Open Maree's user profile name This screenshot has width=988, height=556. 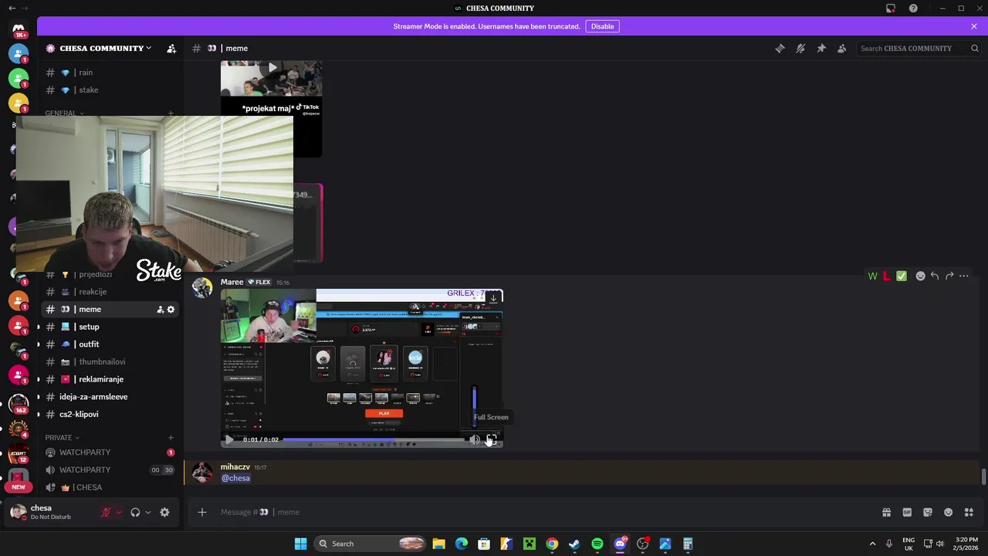click(x=232, y=282)
